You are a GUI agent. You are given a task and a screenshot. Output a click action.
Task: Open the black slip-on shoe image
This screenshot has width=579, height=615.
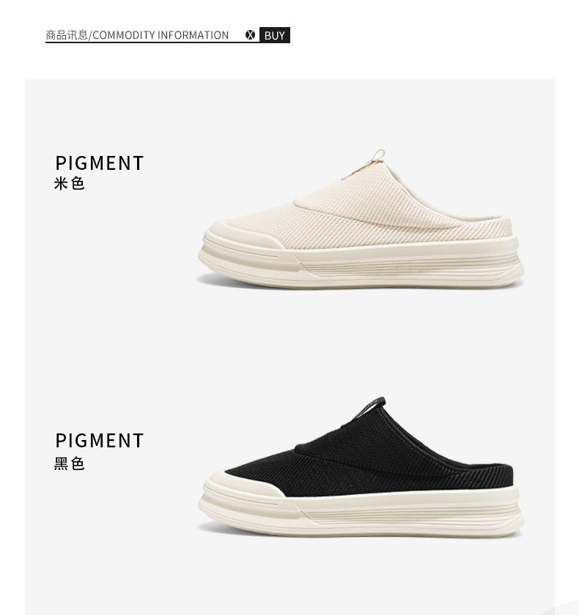361,468
